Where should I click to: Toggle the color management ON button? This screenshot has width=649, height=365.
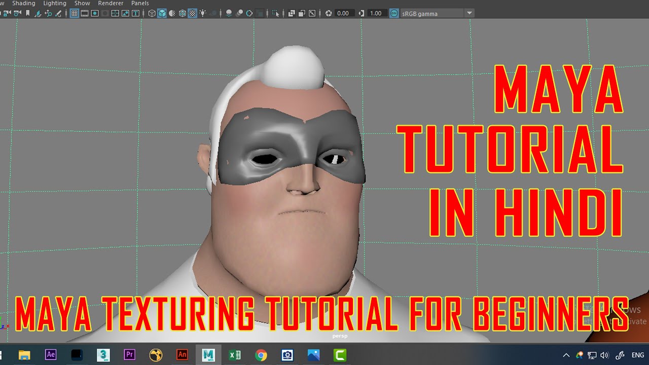394,14
